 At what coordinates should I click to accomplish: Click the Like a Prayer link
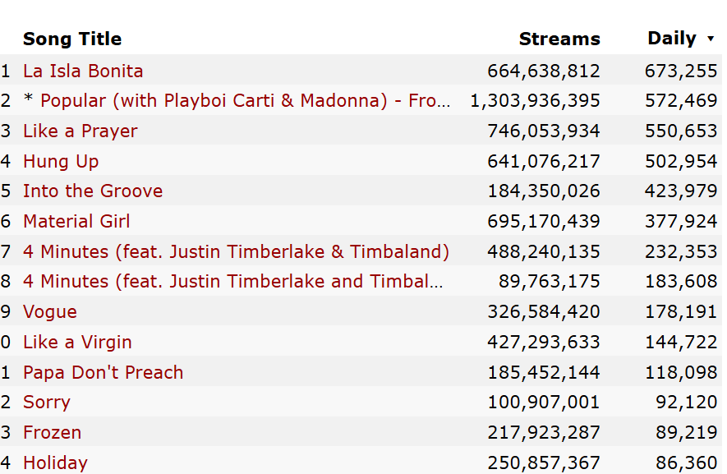tap(81, 131)
